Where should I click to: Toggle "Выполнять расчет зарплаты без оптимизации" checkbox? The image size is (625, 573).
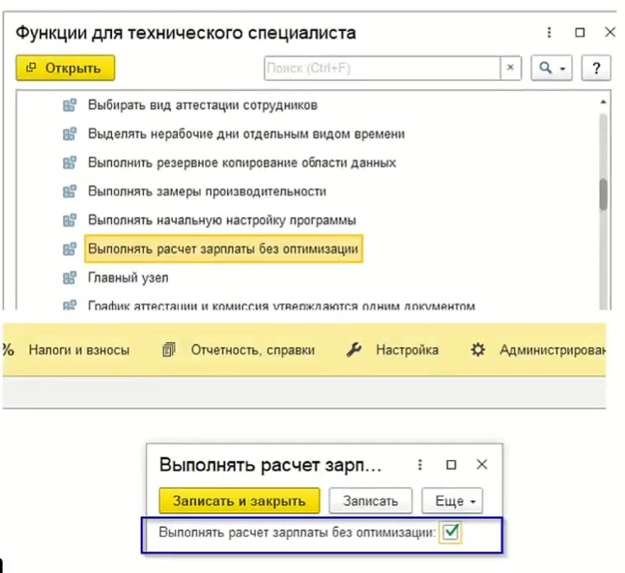450,533
